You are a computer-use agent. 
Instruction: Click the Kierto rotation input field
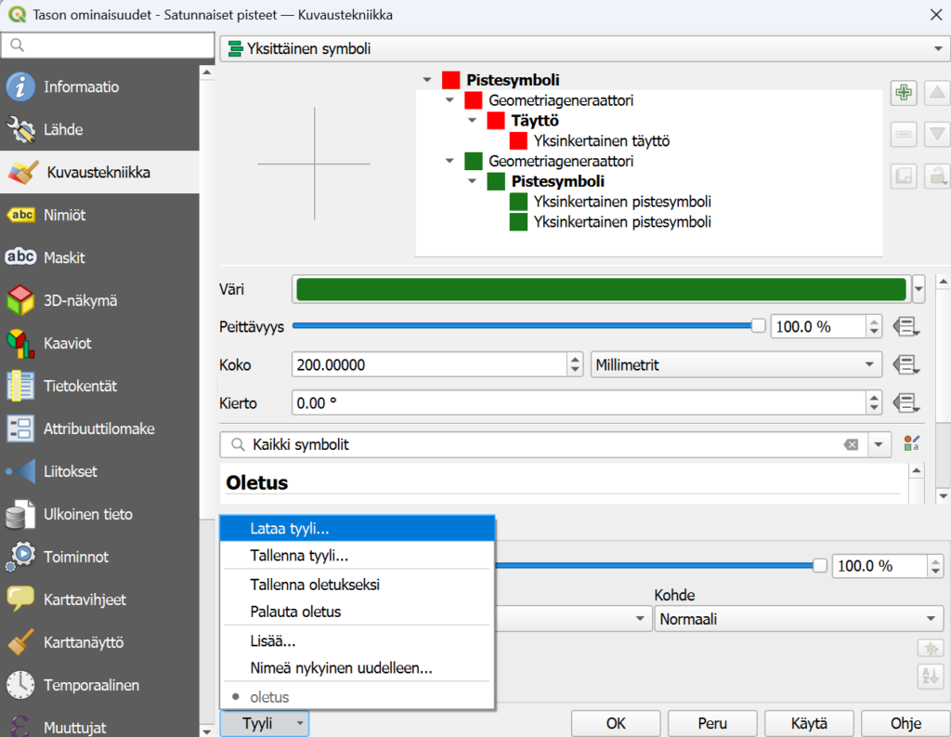point(578,403)
